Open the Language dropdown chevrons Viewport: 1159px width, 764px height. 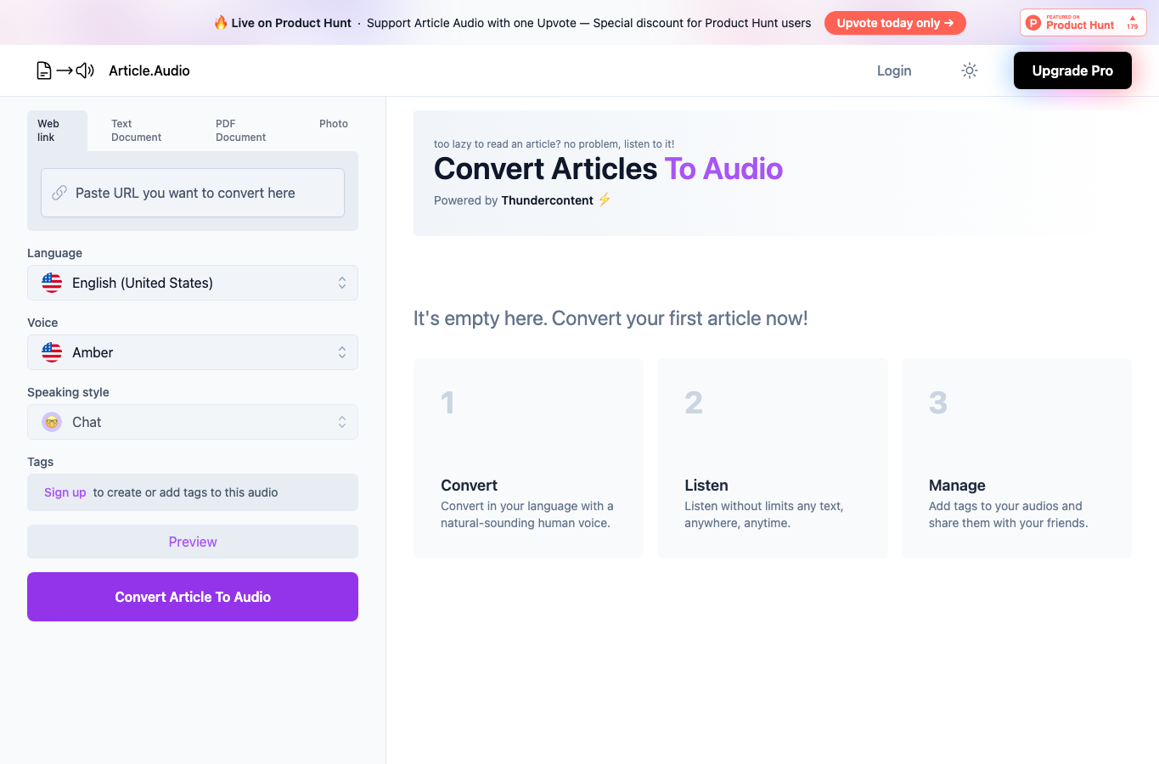pyautogui.click(x=342, y=283)
